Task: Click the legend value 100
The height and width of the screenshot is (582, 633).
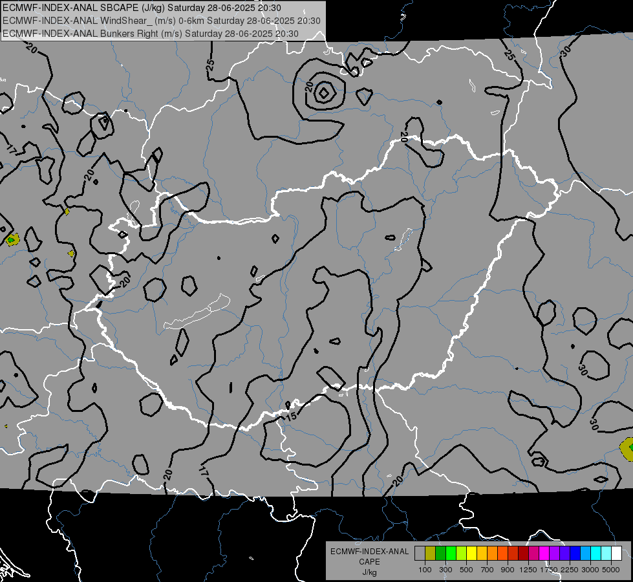Action: click(425, 570)
